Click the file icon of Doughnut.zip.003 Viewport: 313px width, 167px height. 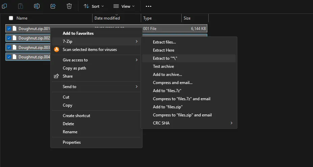pyautogui.click(x=15, y=48)
